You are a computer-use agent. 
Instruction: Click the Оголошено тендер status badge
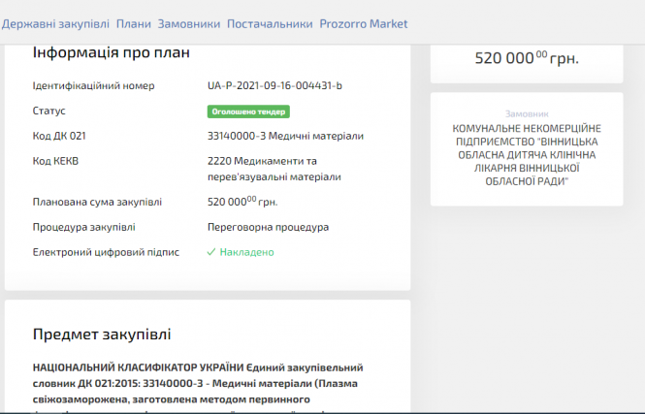point(248,111)
